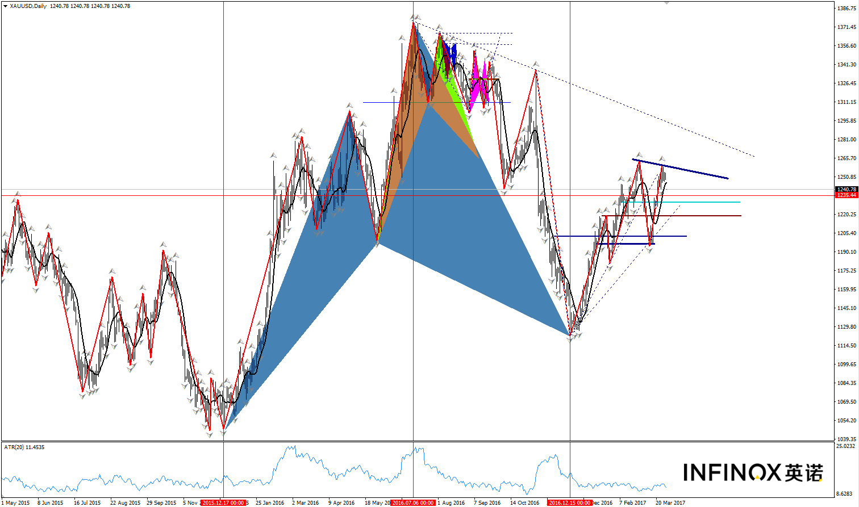
Task: Select the thick navy descending trendline
Action: (x=680, y=169)
